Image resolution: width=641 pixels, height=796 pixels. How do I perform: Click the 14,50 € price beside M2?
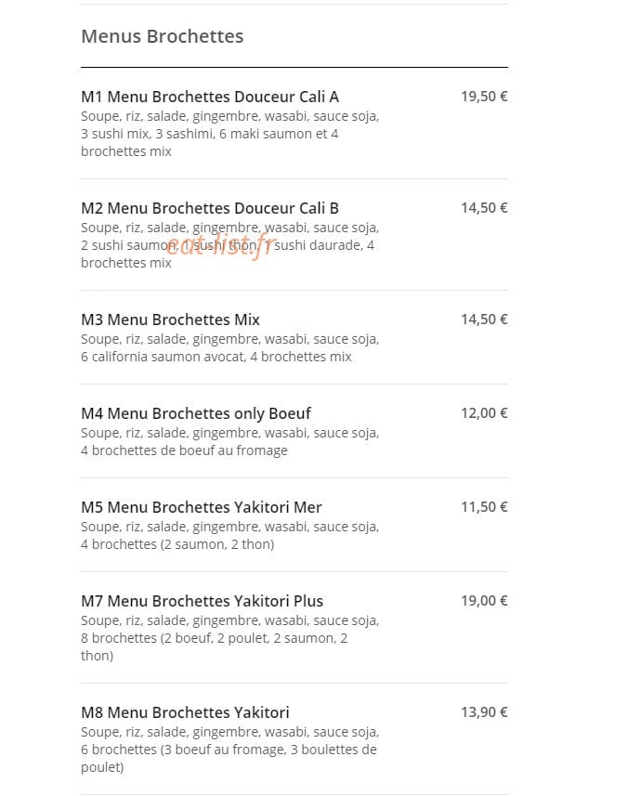point(484,208)
